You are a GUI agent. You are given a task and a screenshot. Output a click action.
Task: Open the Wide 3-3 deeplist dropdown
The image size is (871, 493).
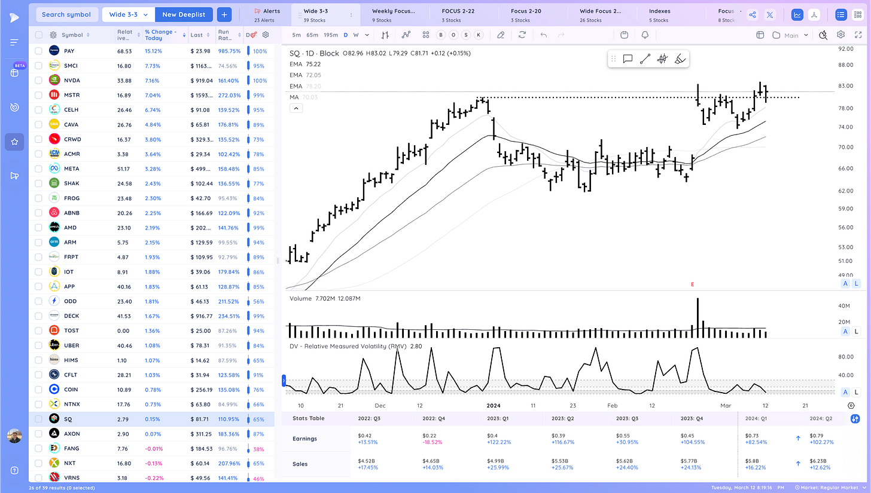point(129,15)
